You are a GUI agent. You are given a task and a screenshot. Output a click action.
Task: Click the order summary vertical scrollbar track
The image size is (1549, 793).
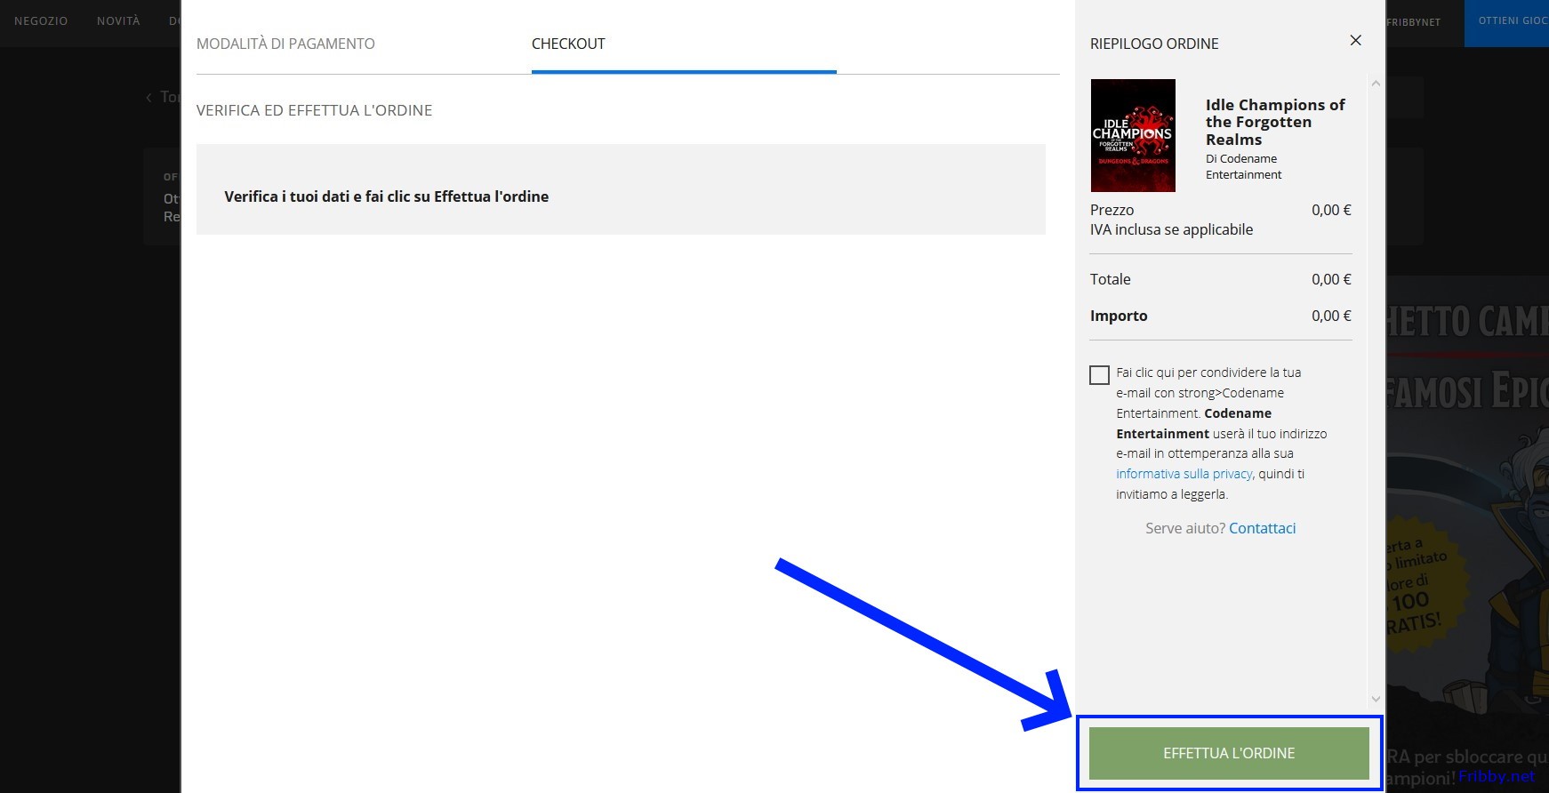pyautogui.click(x=1376, y=391)
